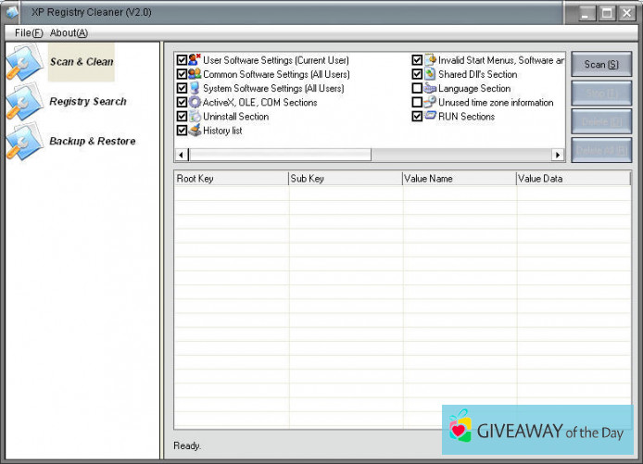Click the section list's left scroll arrow
Screen dimensions: 643x464
pos(181,155)
